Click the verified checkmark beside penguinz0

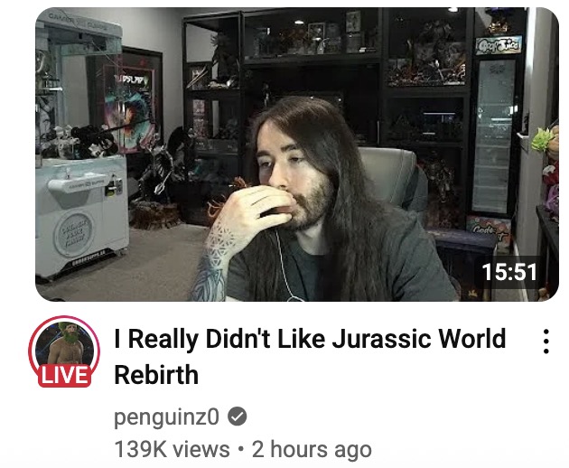click(237, 417)
